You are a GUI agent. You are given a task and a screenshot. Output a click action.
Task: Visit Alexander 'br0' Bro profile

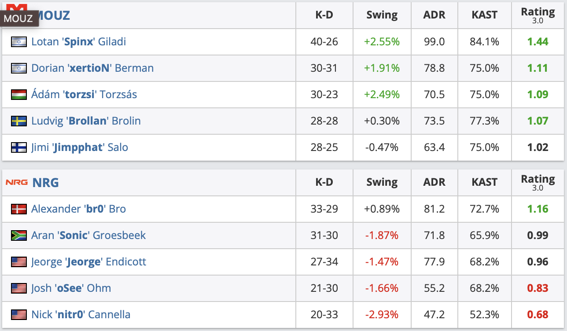click(78, 209)
